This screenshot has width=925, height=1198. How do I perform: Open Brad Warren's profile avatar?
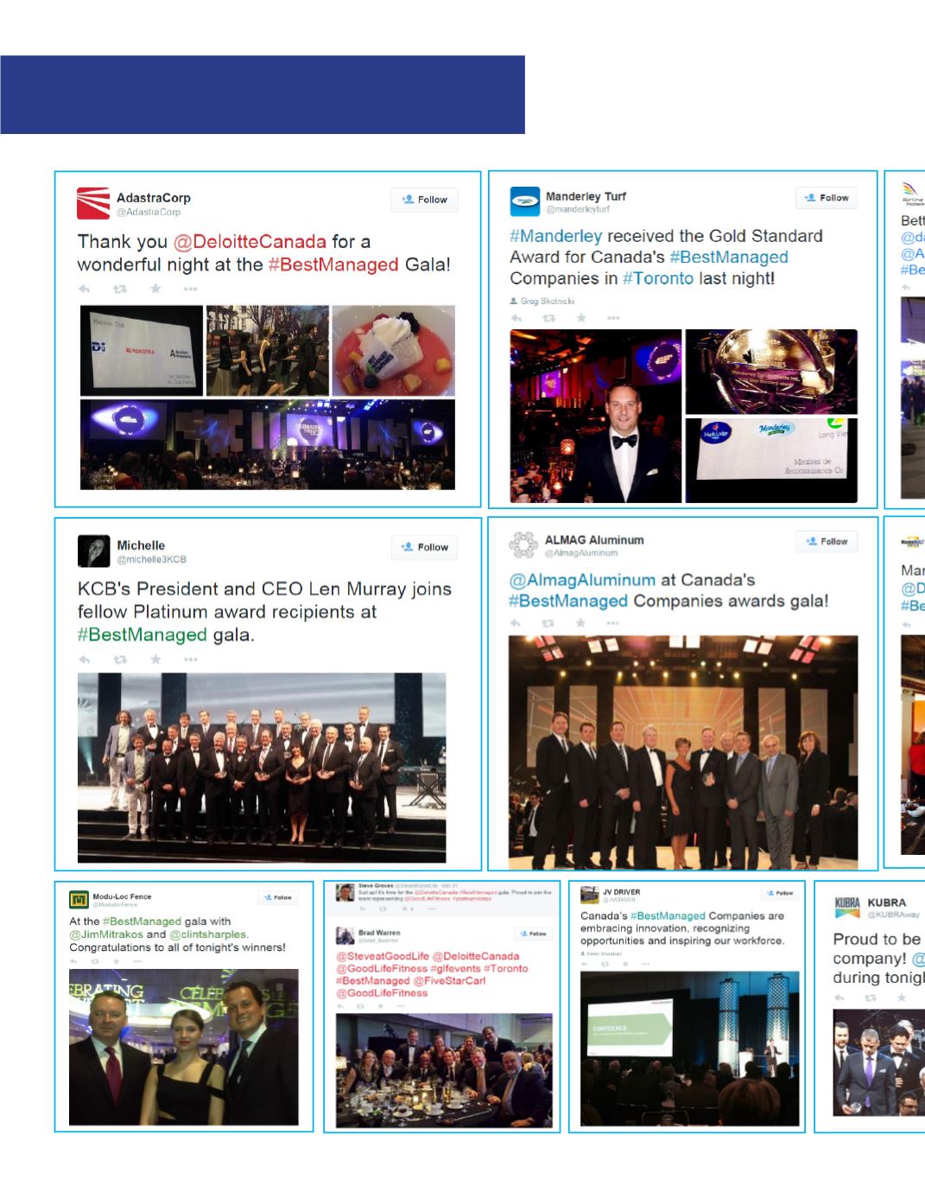click(x=345, y=935)
